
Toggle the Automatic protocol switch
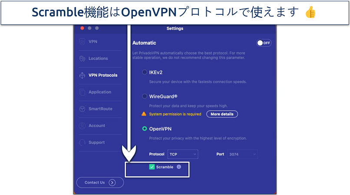(x=263, y=43)
